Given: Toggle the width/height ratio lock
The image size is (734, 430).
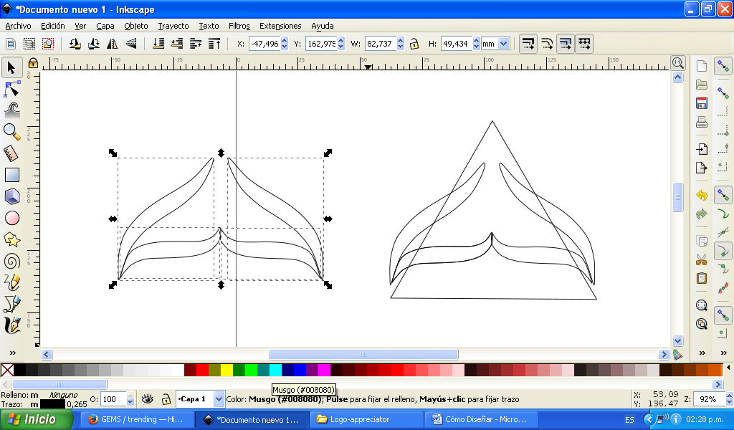Looking at the screenshot, I should tap(414, 44).
